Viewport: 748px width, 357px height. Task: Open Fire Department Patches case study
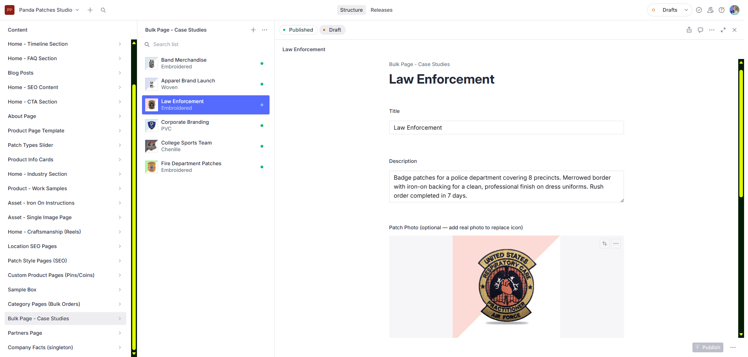[206, 167]
